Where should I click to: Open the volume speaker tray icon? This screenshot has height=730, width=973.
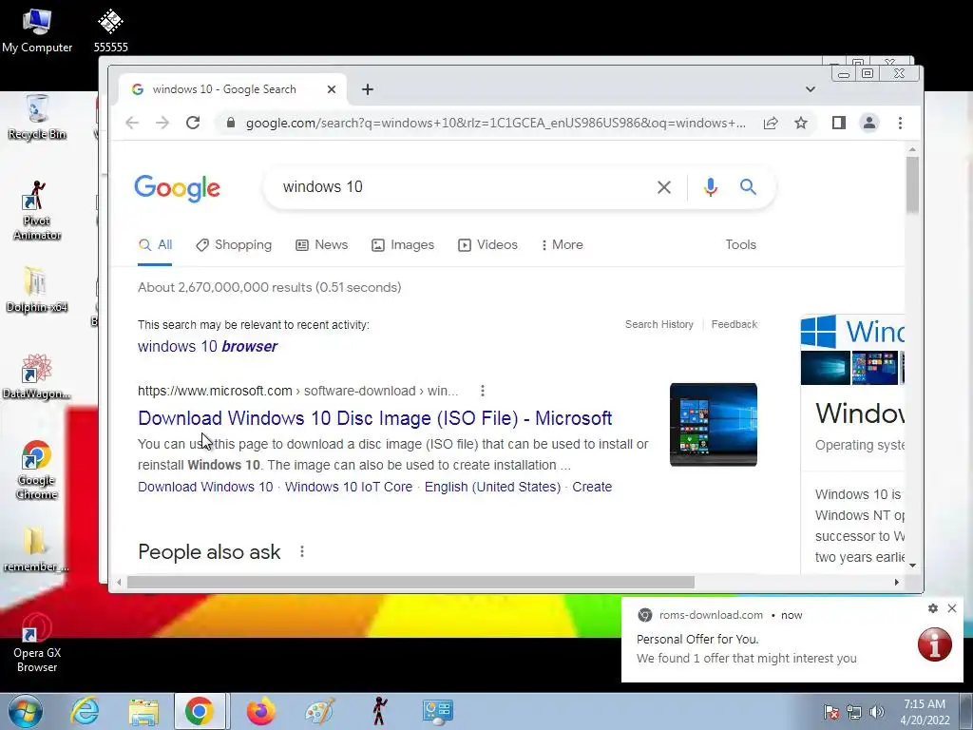coord(877,712)
